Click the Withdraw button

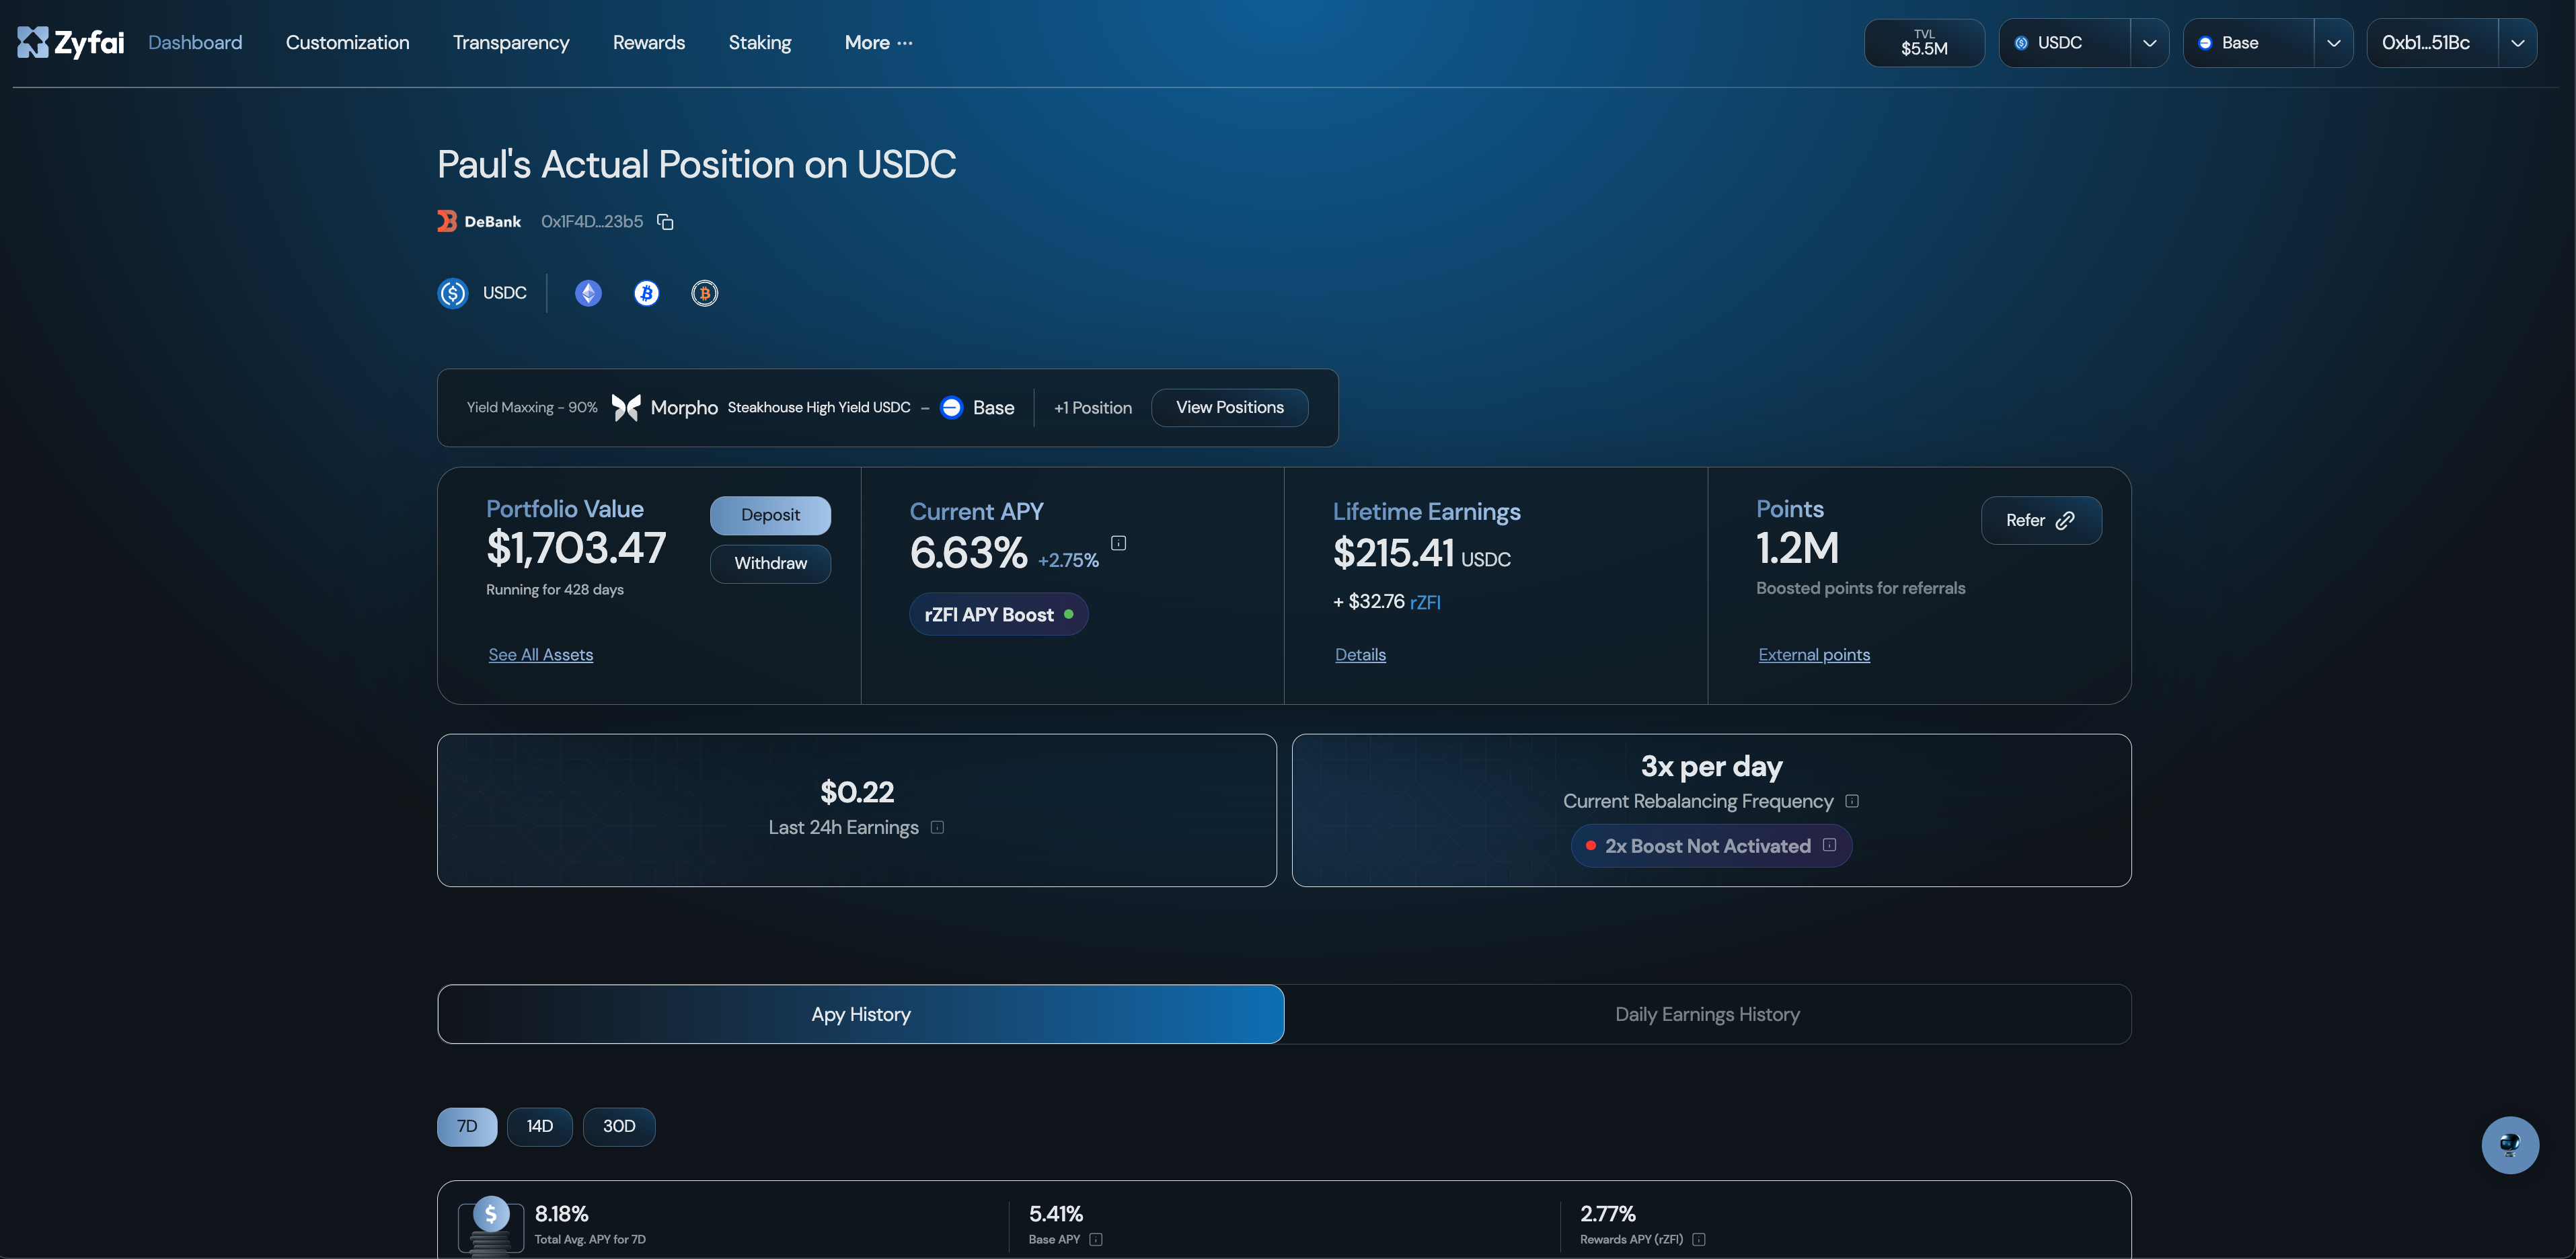(x=770, y=563)
